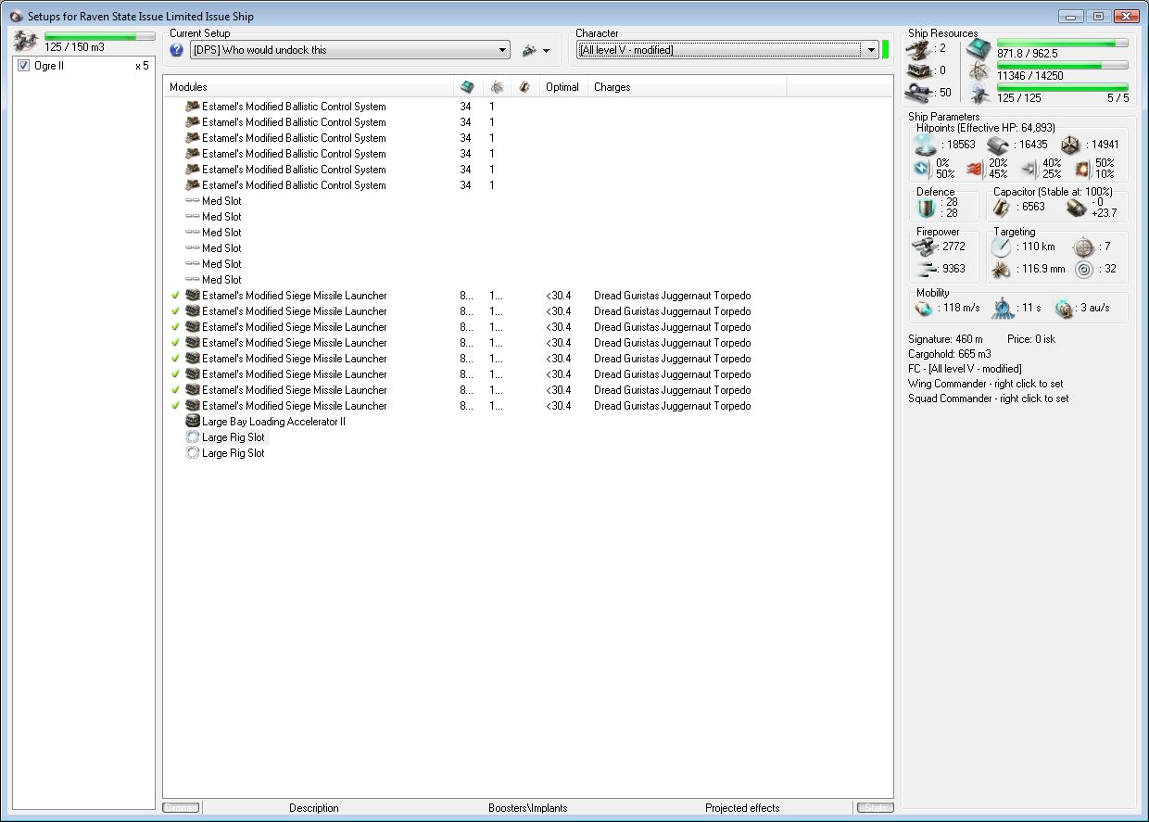Expand the arrow menu beside the ship icon
The width and height of the screenshot is (1149, 822).
[x=547, y=51]
